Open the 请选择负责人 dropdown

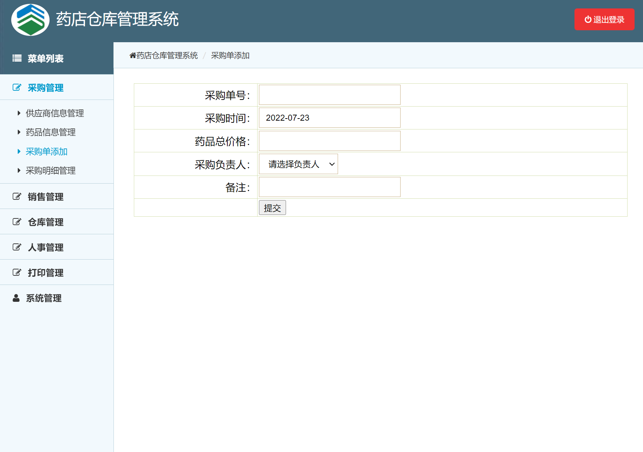pos(298,164)
